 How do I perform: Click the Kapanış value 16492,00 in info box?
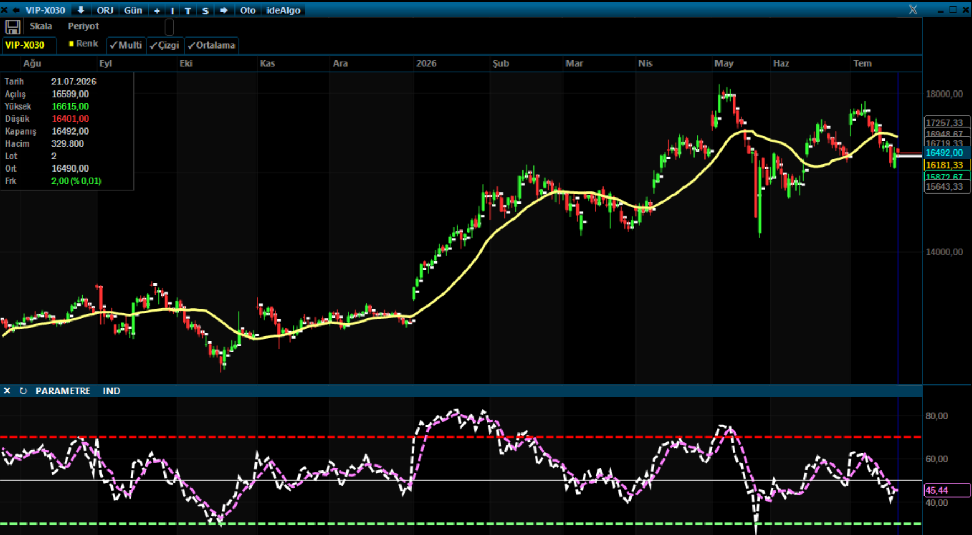point(70,131)
